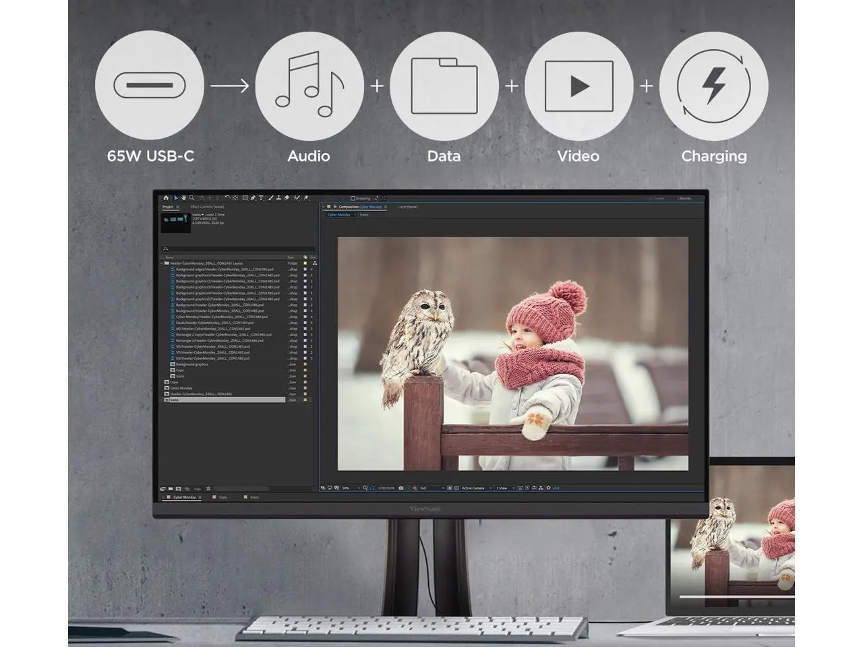Open the Libraries workspace
863x647 pixels.
tap(684, 198)
